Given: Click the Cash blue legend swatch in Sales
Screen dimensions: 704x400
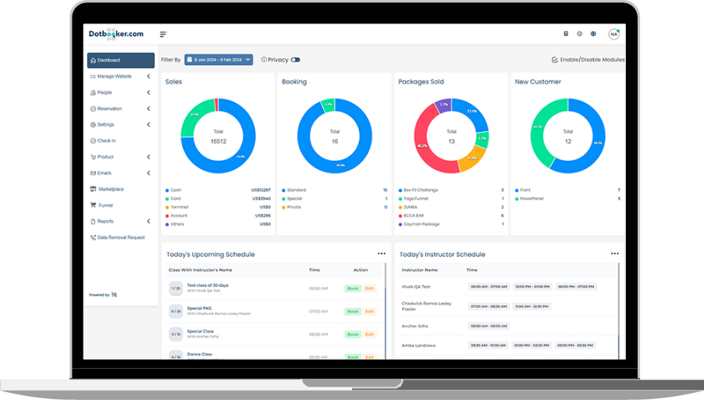Looking at the screenshot, I should (166, 190).
